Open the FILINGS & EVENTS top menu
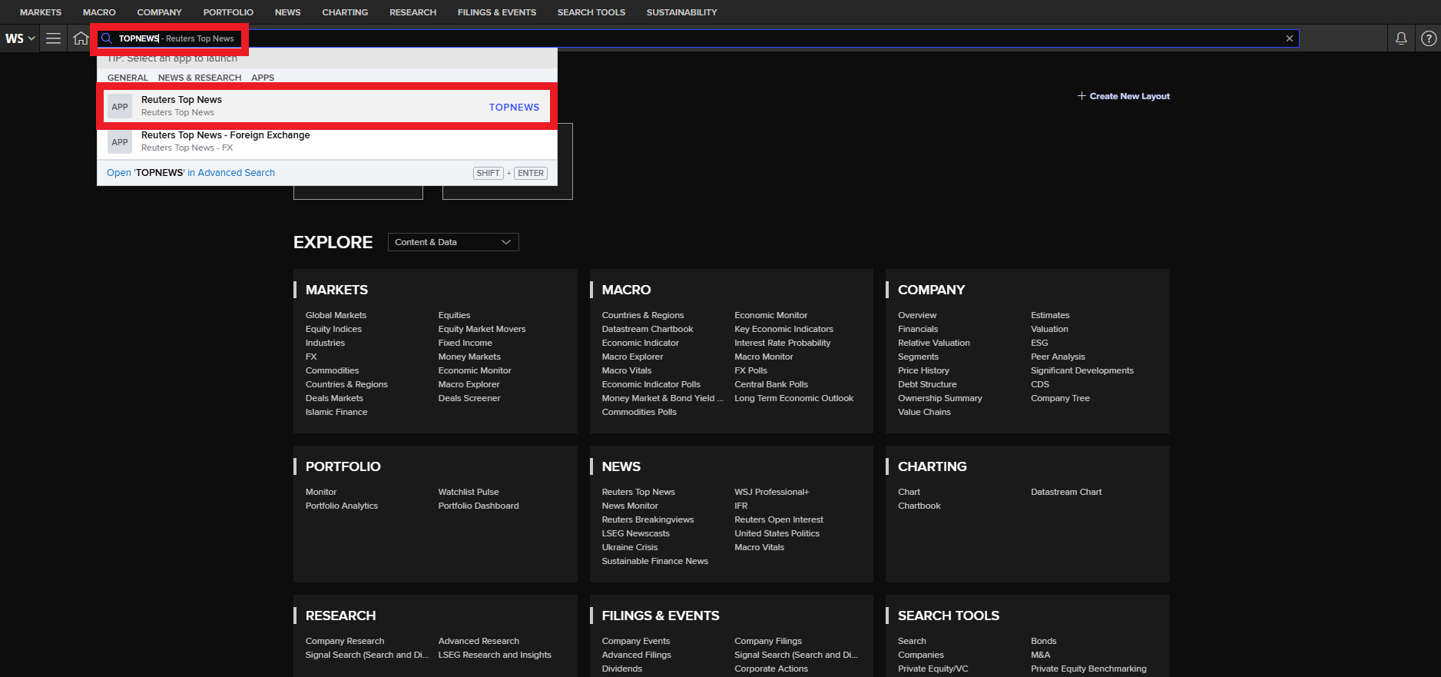The height and width of the screenshot is (677, 1441). 497,12
